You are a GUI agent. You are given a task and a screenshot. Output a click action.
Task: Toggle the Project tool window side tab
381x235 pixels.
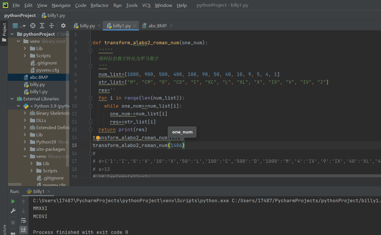pos(4,32)
